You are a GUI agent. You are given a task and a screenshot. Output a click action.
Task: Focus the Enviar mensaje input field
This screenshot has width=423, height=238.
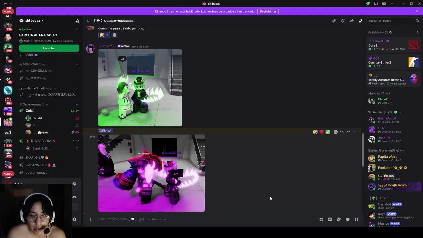205,219
